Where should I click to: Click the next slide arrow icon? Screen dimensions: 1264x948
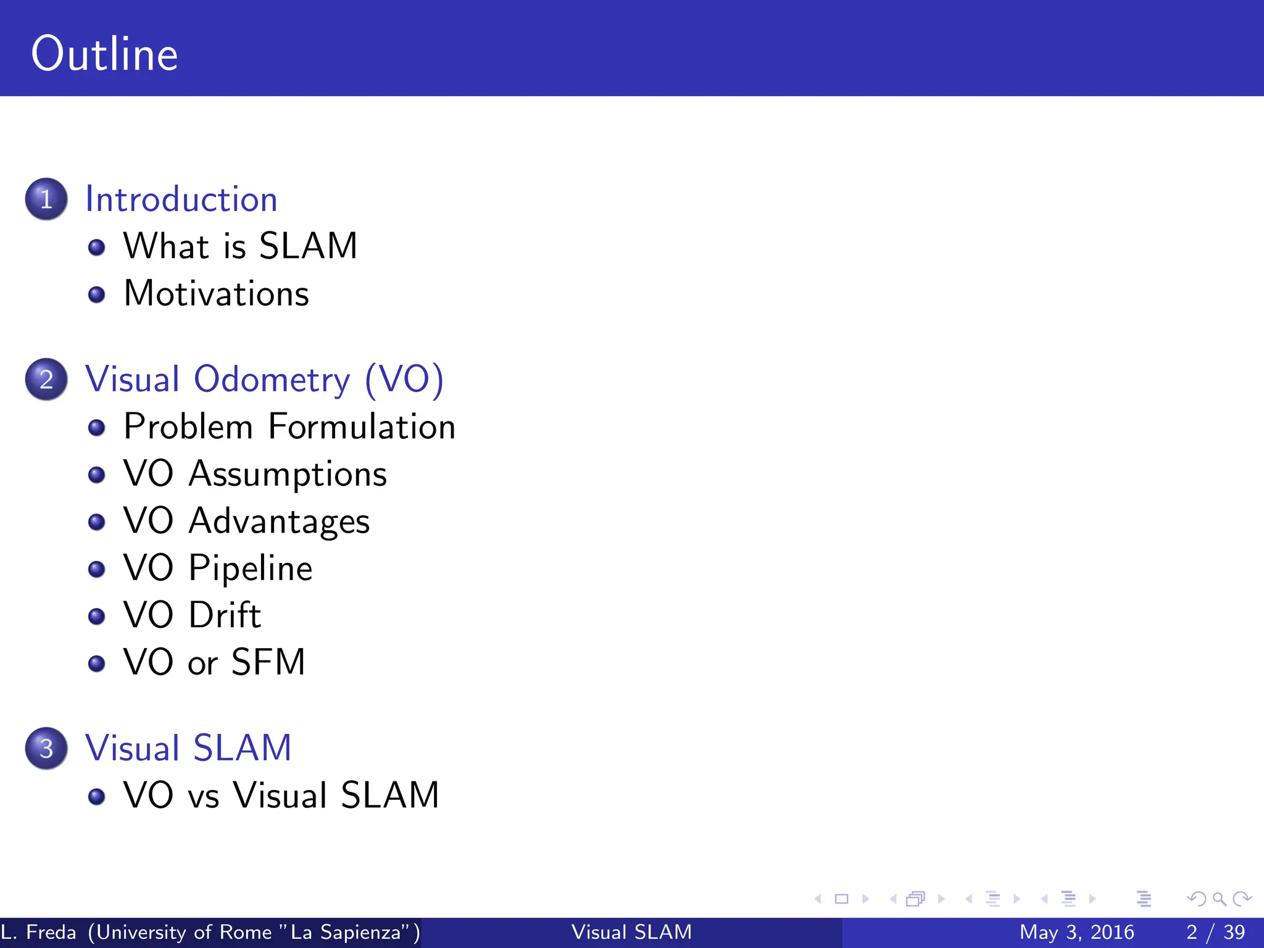coord(866,899)
